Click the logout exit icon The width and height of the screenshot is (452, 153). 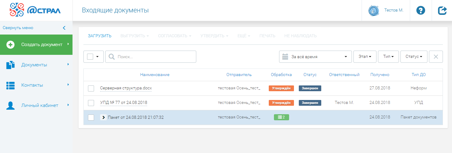442,11
